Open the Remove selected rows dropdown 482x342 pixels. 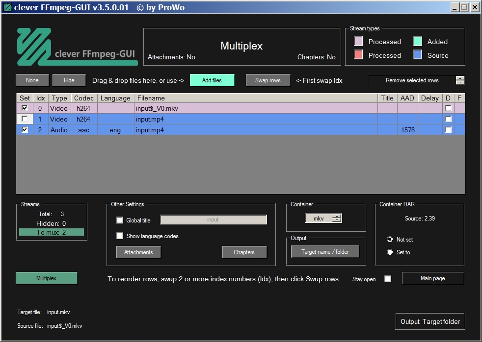(412, 80)
